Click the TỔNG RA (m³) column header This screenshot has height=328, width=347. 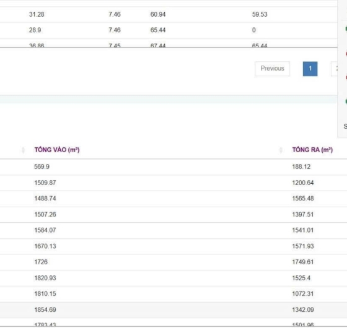[x=312, y=150]
